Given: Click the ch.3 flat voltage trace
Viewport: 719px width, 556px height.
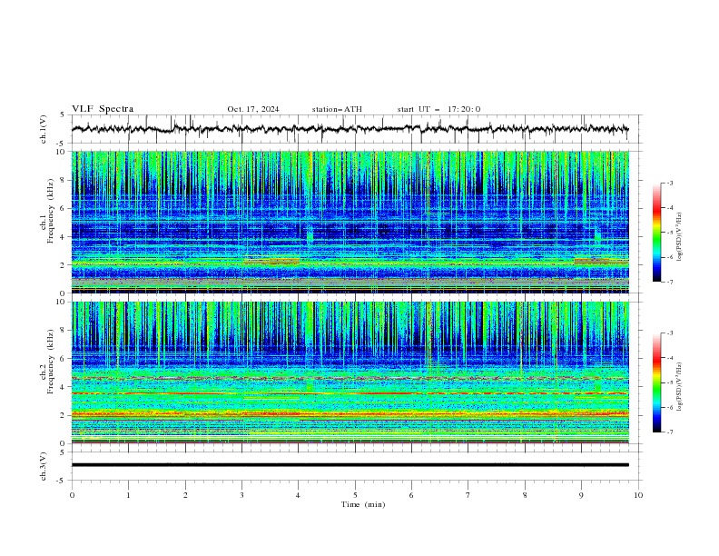Looking at the screenshot, I should (350, 465).
